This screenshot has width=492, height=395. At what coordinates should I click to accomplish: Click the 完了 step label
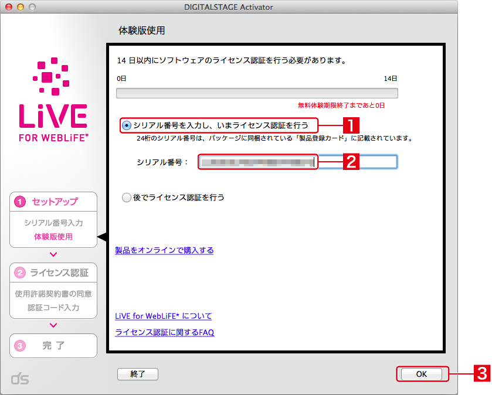point(53,345)
